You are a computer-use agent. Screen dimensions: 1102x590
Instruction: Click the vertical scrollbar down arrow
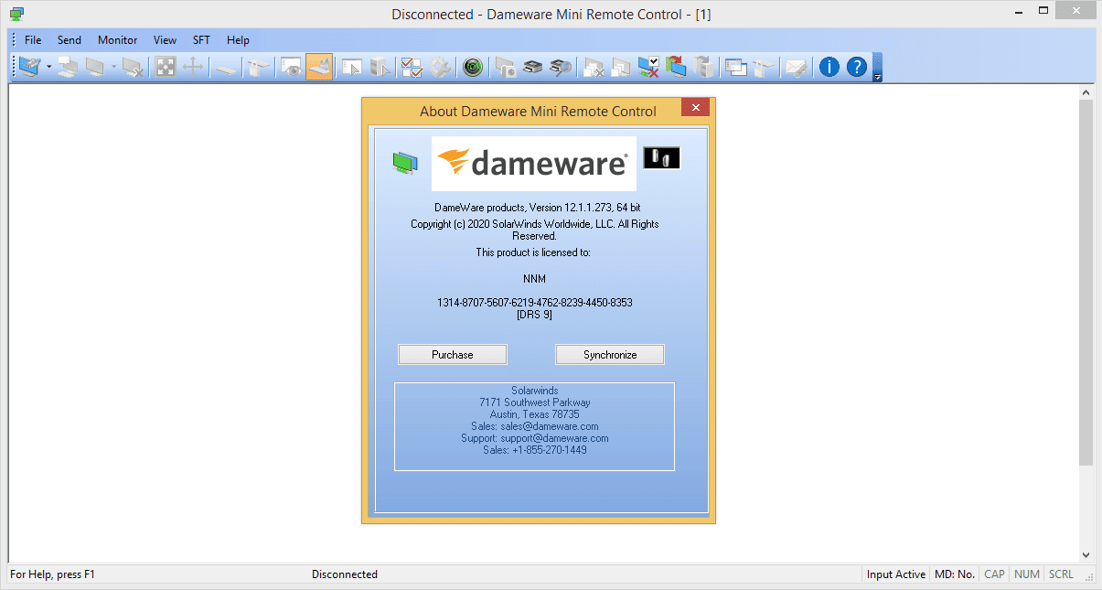coord(1086,554)
